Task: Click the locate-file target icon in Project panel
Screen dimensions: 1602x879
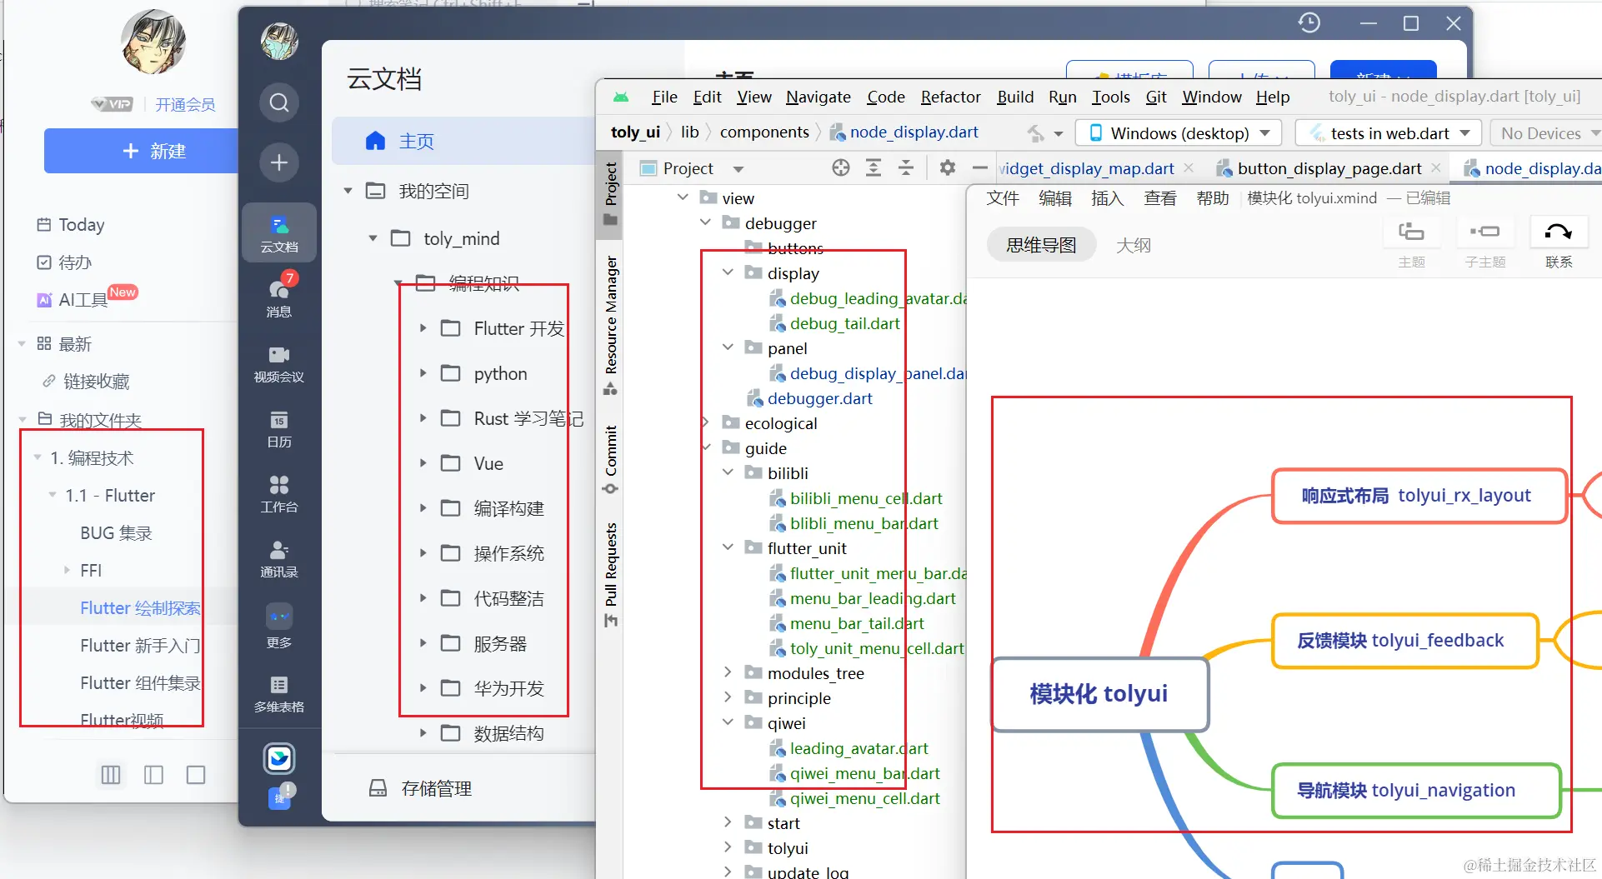Action: pos(841,168)
